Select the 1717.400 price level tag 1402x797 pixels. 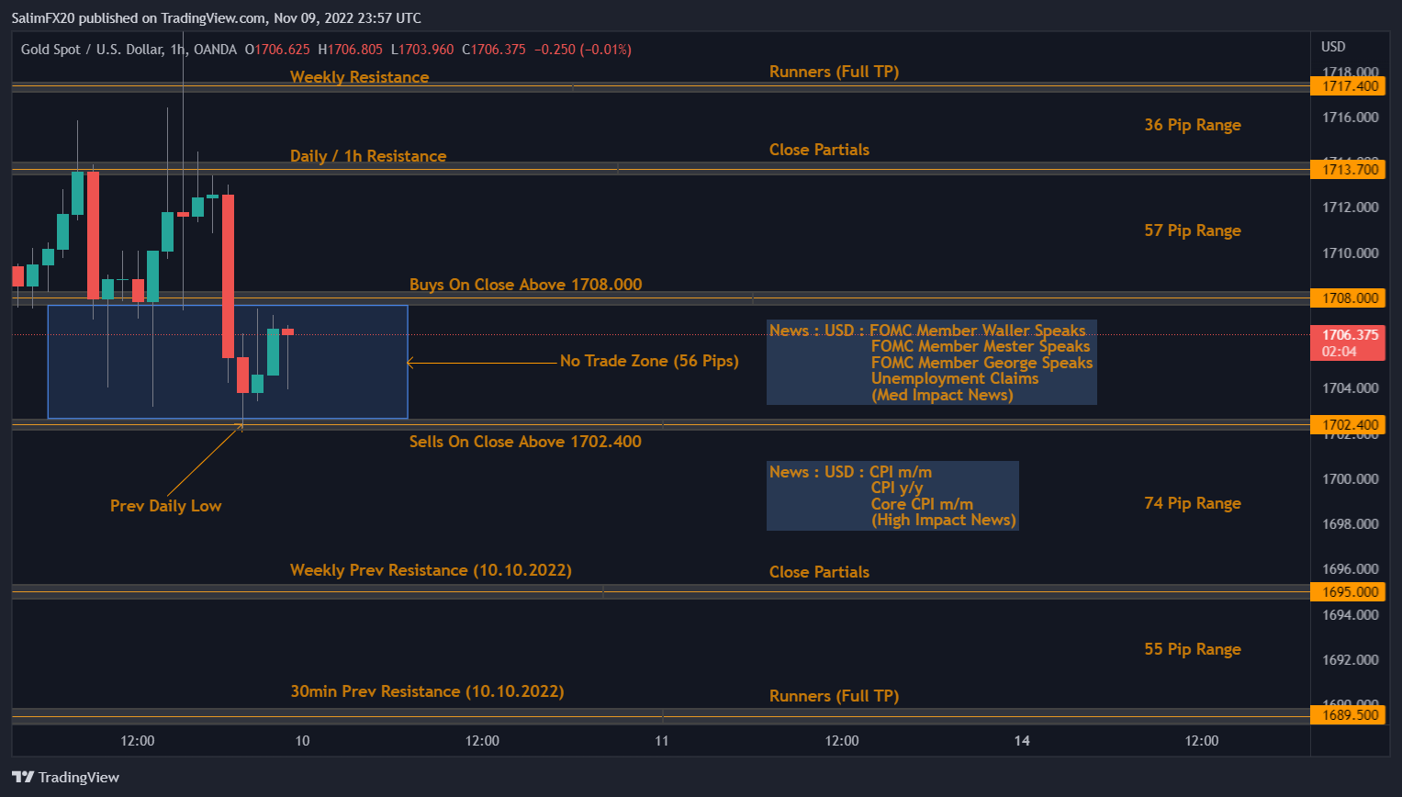1350,86
